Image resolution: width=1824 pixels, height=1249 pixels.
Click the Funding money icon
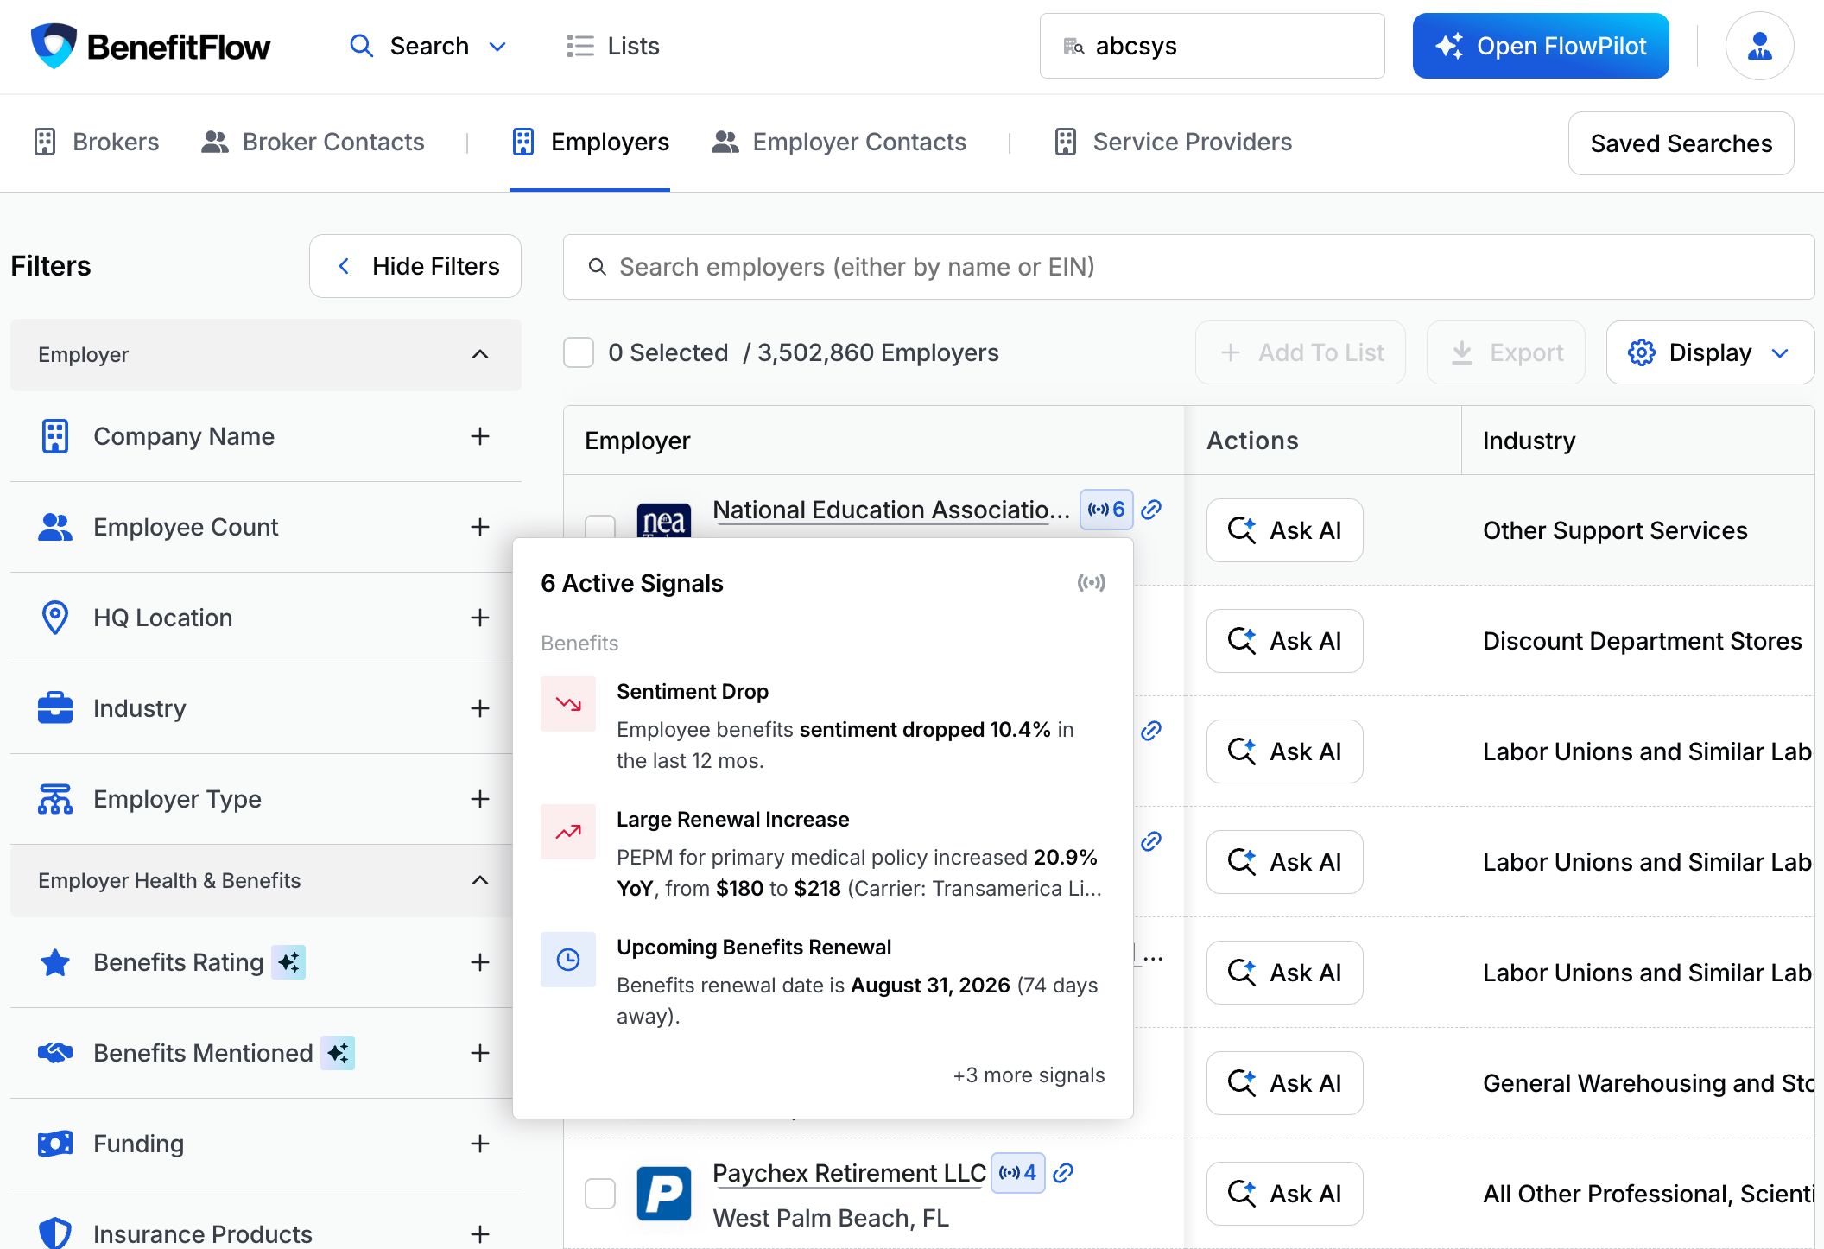[x=55, y=1144]
